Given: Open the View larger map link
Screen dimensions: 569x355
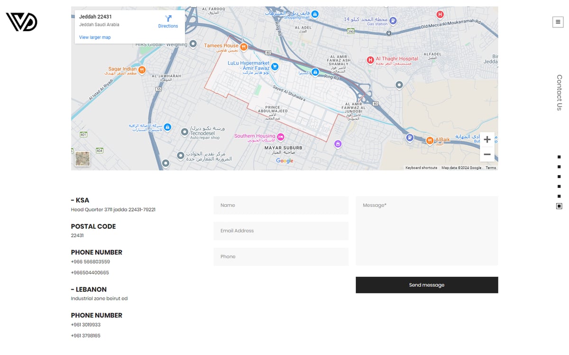Looking at the screenshot, I should [x=95, y=37].
